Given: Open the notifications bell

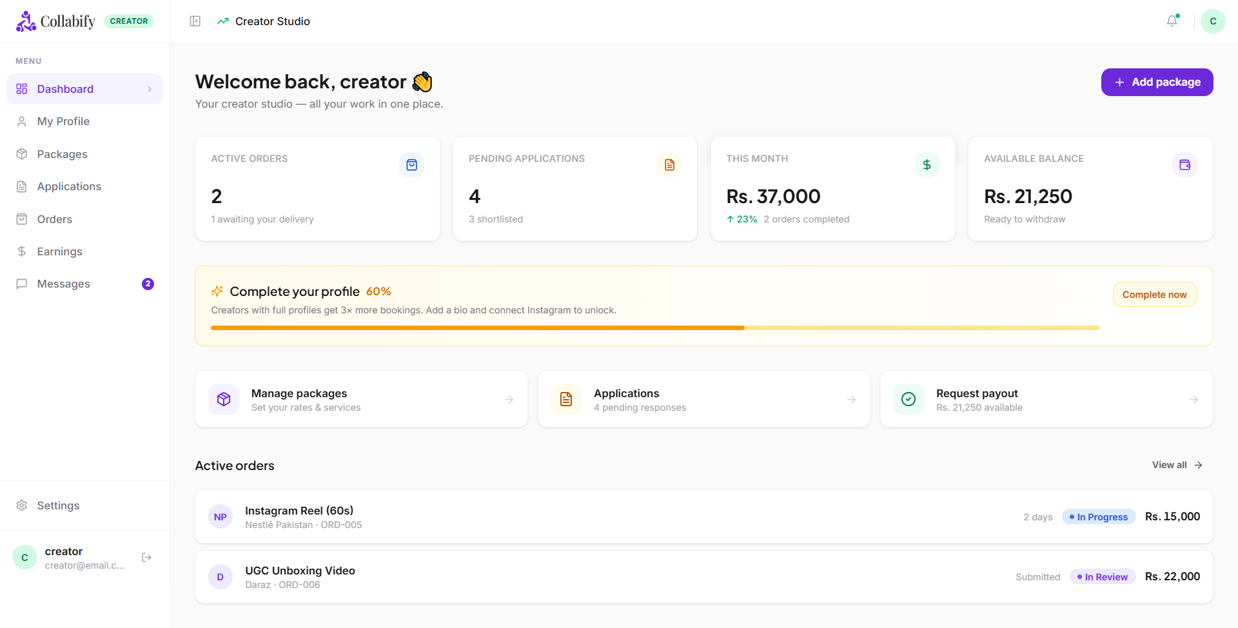Looking at the screenshot, I should tap(1172, 21).
